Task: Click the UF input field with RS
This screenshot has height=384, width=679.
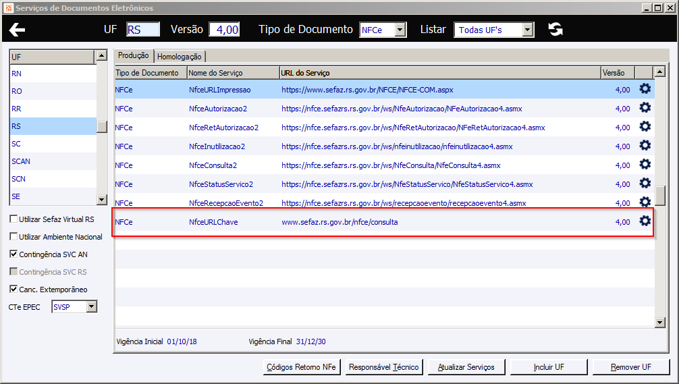Action: tap(143, 30)
